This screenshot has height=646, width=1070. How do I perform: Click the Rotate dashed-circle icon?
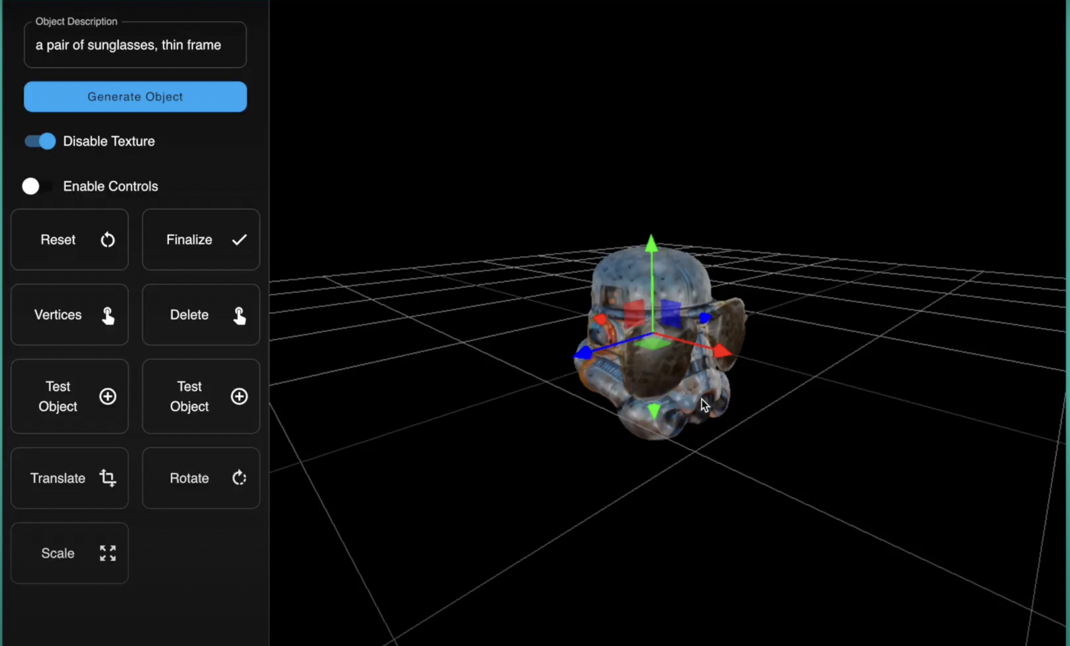[x=239, y=478]
